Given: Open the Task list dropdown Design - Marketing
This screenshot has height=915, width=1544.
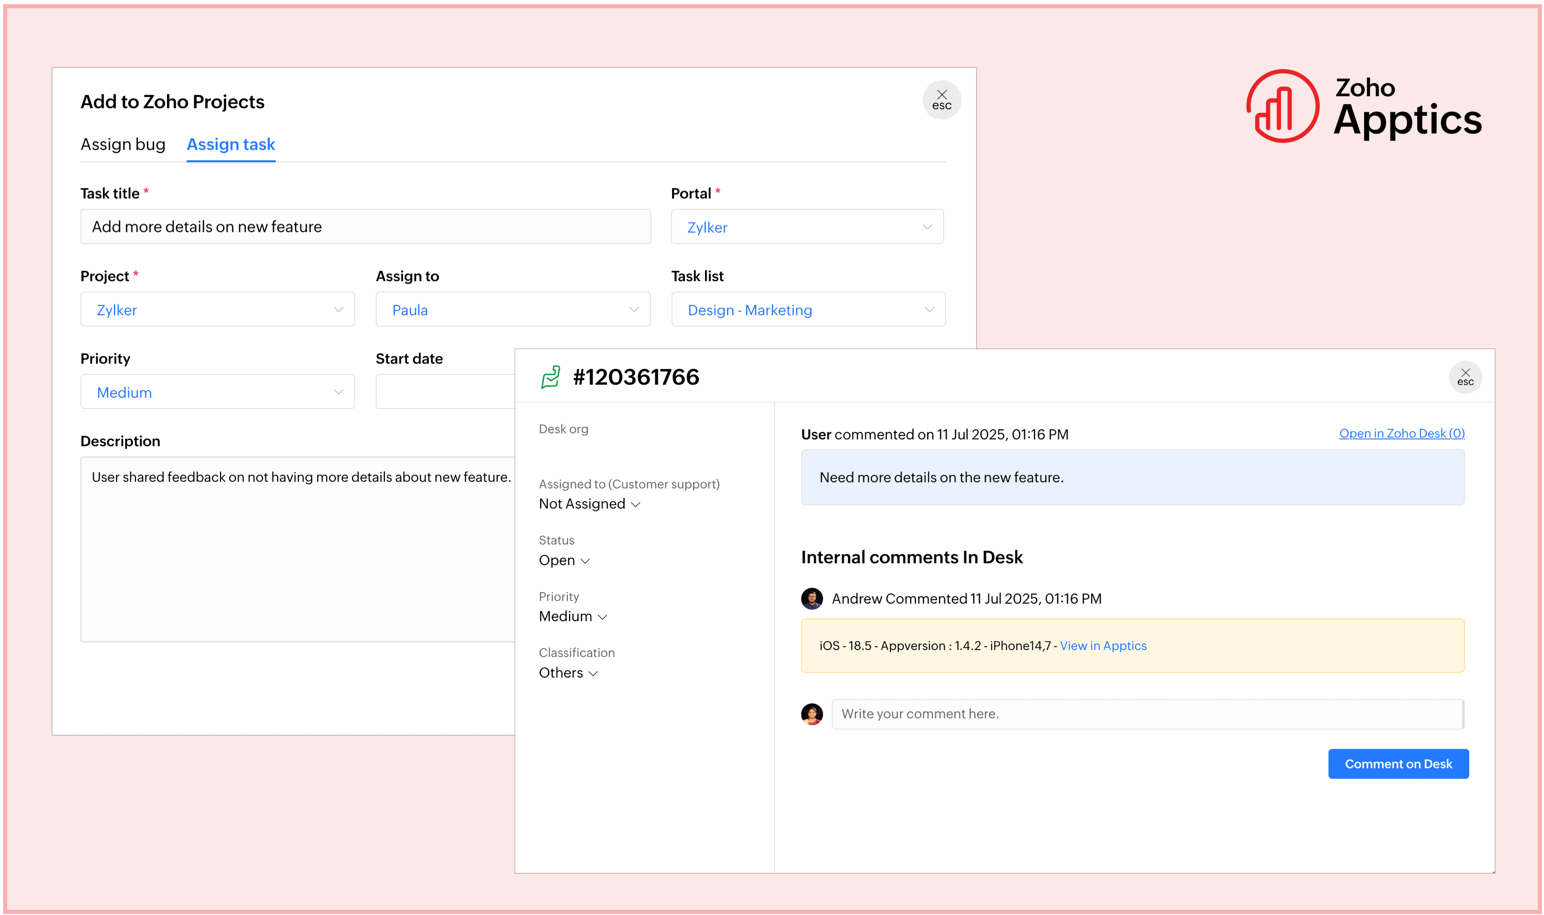Looking at the screenshot, I should tap(808, 309).
